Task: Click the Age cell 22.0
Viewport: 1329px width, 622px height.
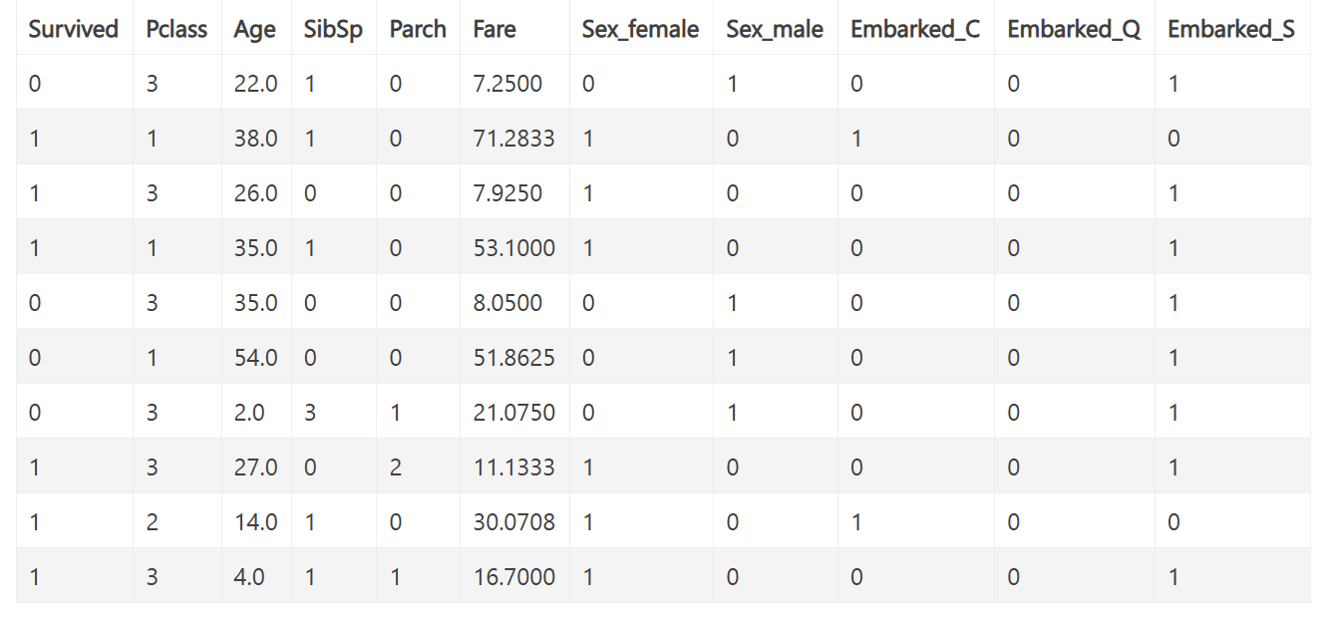Action: coord(256,83)
